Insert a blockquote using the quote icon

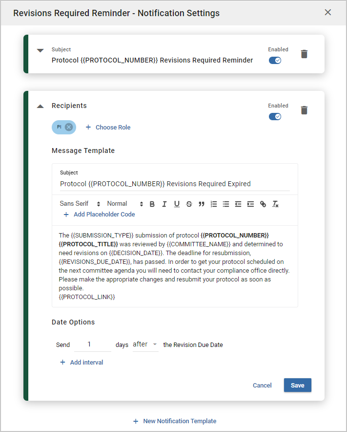click(201, 204)
